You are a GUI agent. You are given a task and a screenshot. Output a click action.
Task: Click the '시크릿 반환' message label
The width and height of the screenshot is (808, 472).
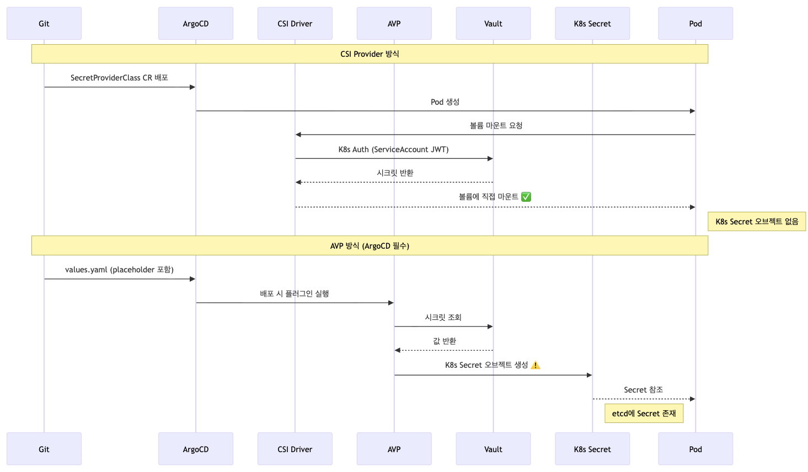pyautogui.click(x=395, y=173)
